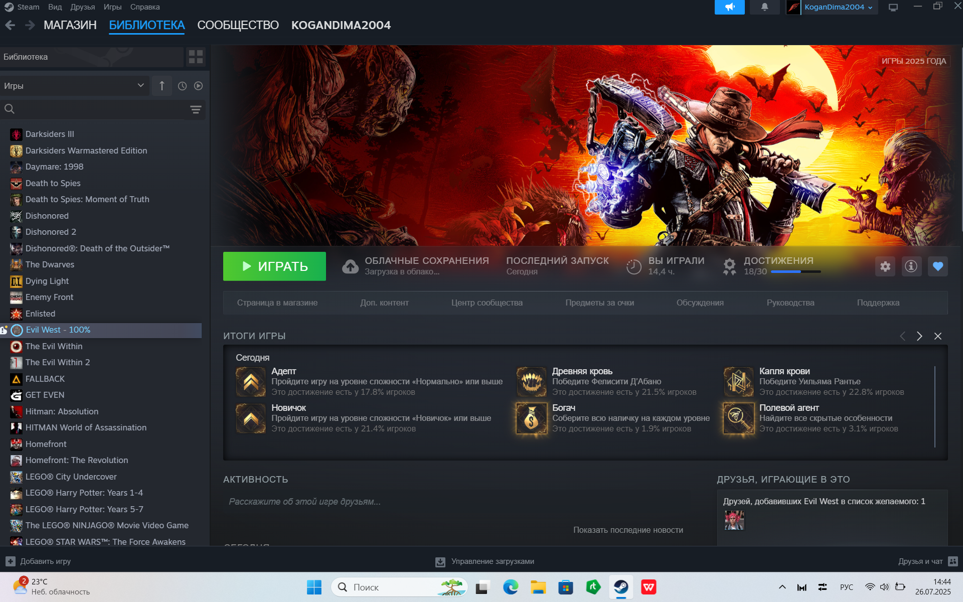
Task: Show ready-to-play games filter icon
Action: click(199, 86)
